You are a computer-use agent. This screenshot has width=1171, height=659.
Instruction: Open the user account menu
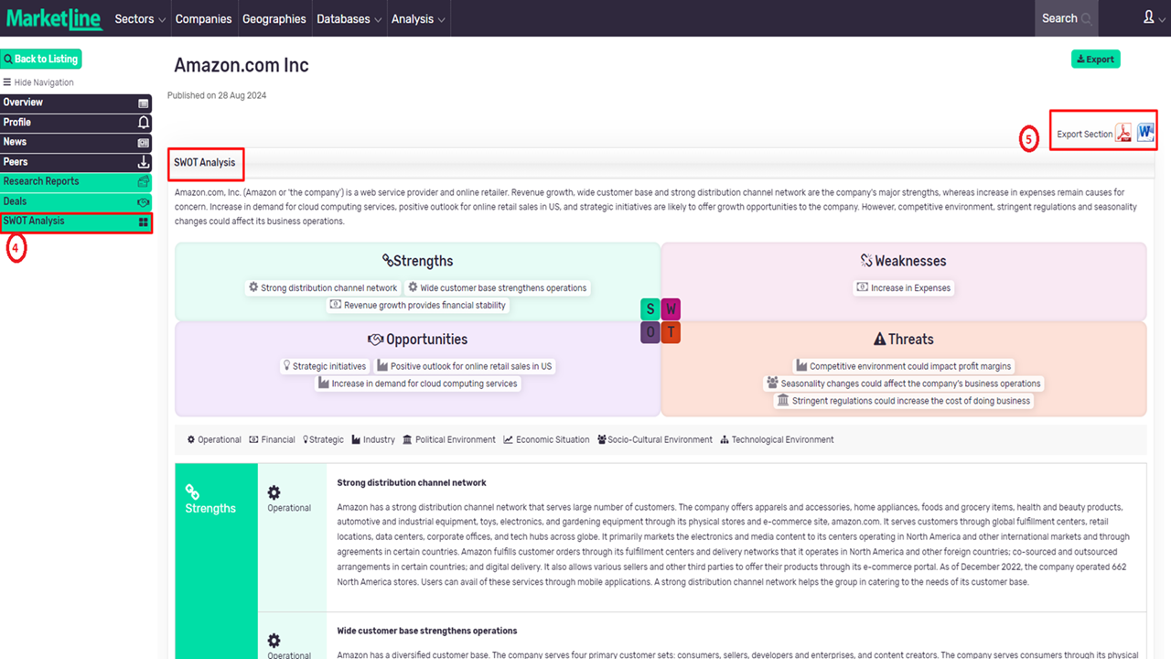(1153, 18)
